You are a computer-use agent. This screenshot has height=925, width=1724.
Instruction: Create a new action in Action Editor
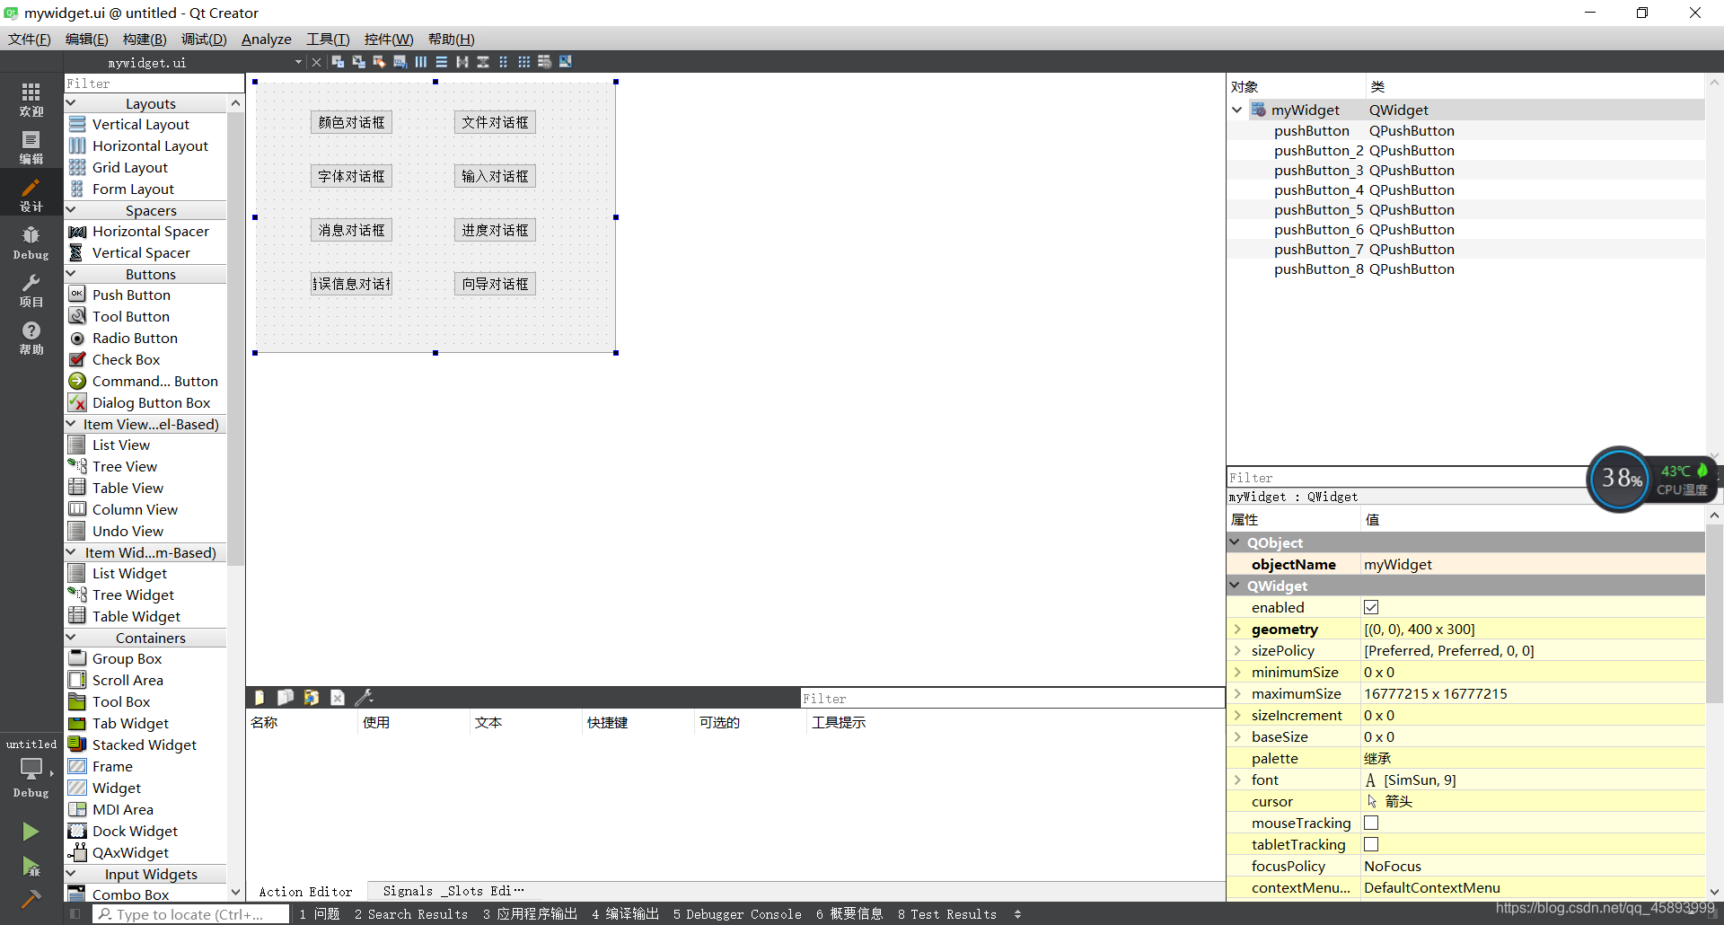(259, 698)
